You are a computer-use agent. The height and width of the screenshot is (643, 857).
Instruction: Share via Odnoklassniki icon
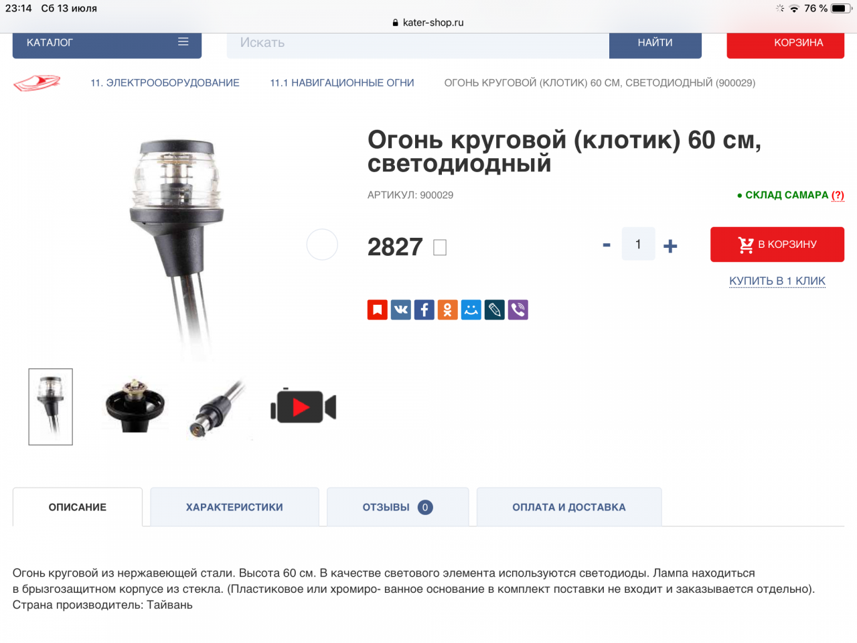[x=448, y=309]
